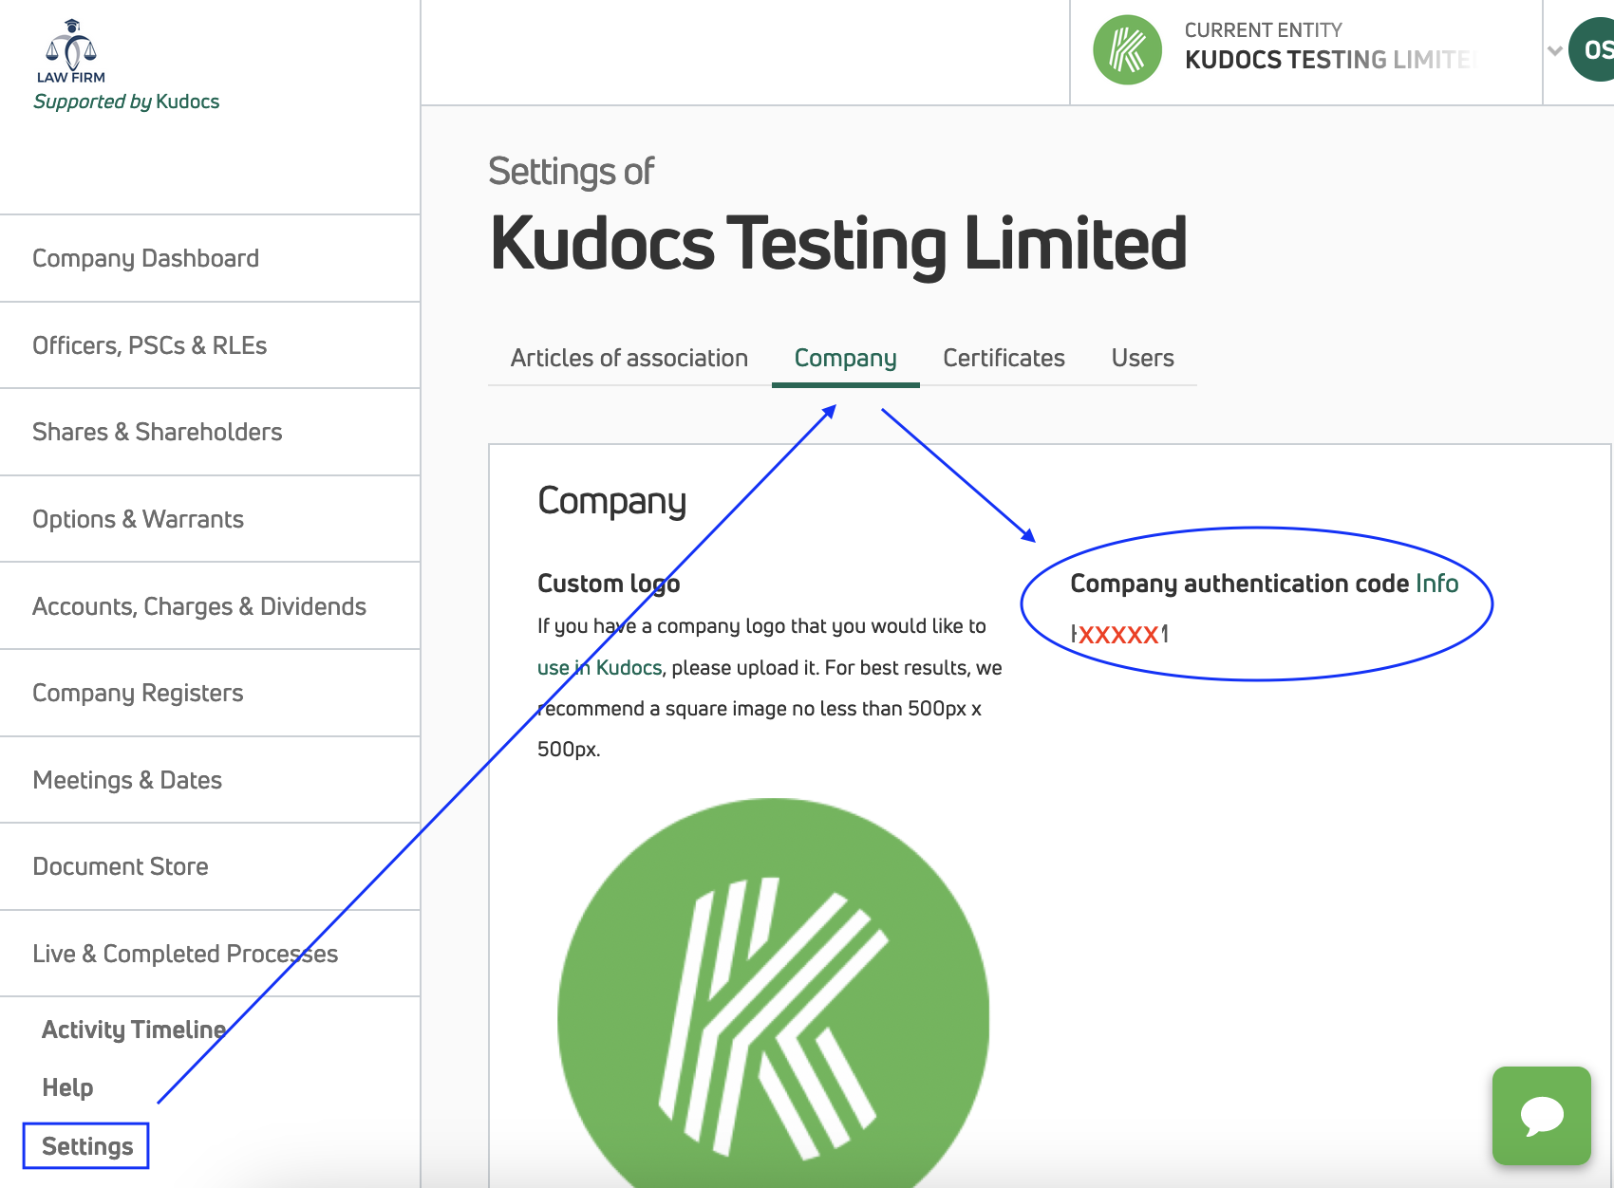Open Company Dashboard from sidebar

click(145, 258)
